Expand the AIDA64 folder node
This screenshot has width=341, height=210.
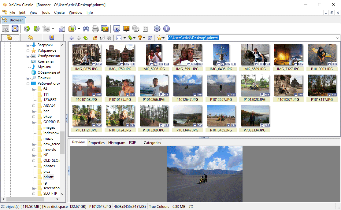point(34,105)
